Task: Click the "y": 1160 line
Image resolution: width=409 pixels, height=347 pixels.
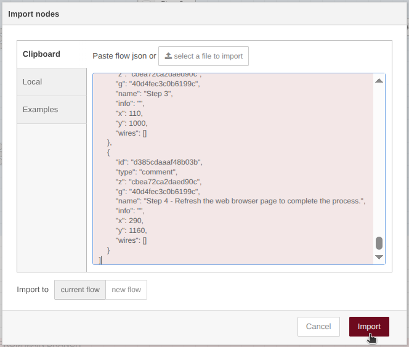Action: click(x=131, y=231)
